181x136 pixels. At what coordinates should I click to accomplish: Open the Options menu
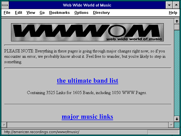click(81, 12)
